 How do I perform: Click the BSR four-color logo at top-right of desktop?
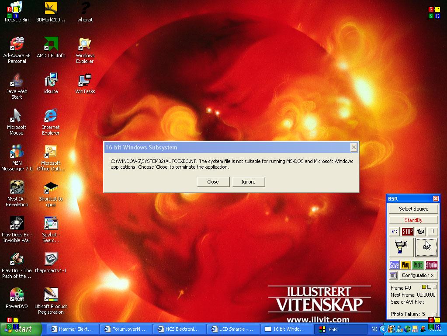434,13
